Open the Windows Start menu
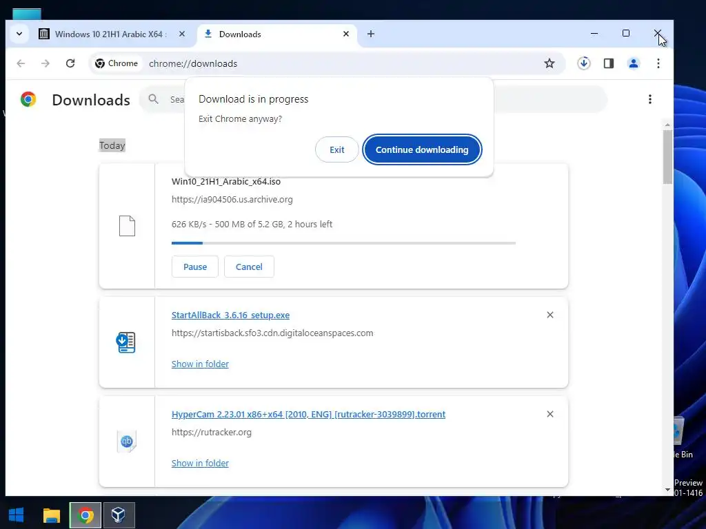 point(17,515)
